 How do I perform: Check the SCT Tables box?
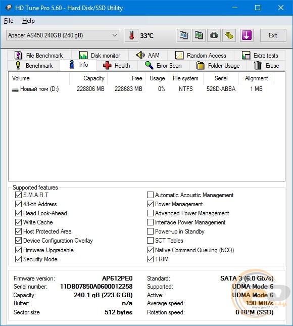pos(150,241)
